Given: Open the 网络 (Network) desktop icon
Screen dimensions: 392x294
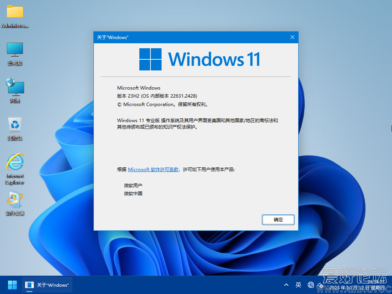Looking at the screenshot, I should pyautogui.click(x=15, y=89).
